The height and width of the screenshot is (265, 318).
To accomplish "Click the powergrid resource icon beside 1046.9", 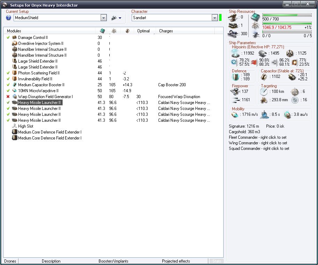I will coord(255,26).
